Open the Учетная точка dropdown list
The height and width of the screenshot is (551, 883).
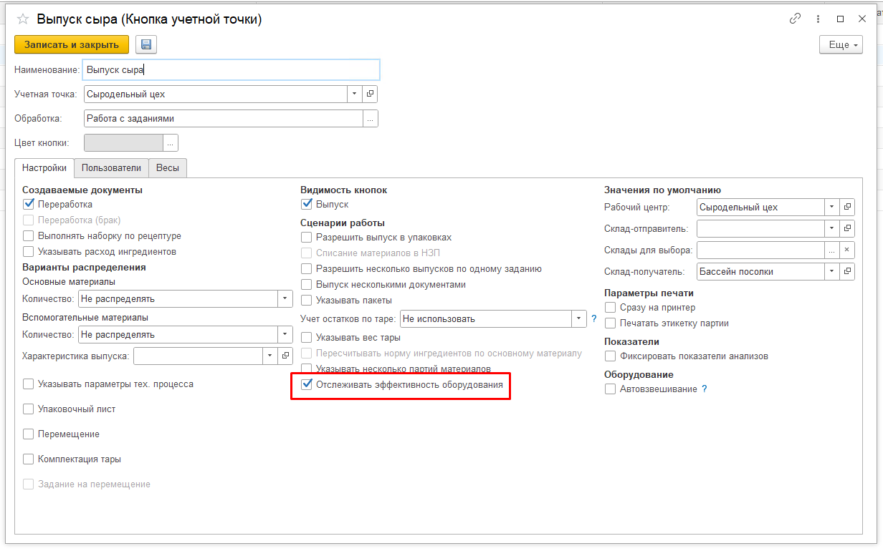[355, 94]
